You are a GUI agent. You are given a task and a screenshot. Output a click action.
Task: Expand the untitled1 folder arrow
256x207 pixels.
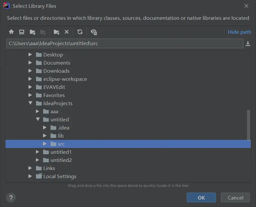(x=38, y=152)
